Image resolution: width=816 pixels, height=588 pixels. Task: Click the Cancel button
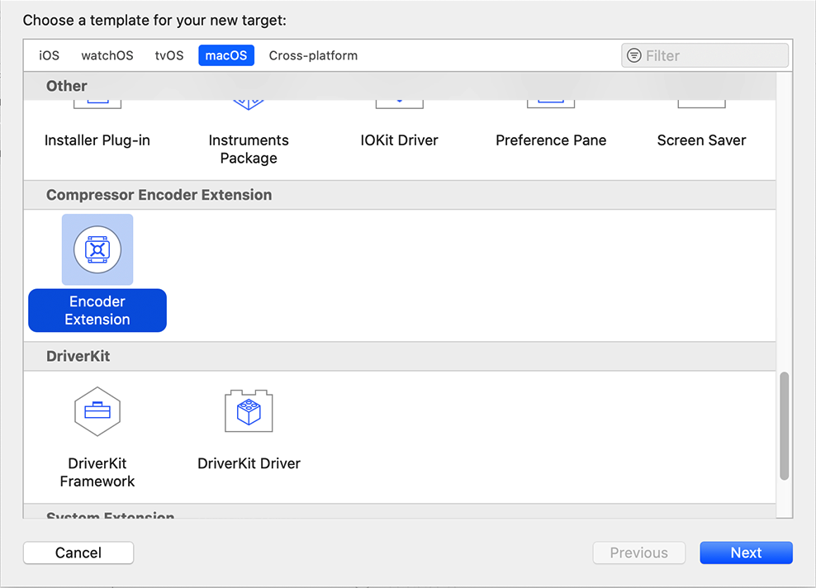click(x=78, y=552)
